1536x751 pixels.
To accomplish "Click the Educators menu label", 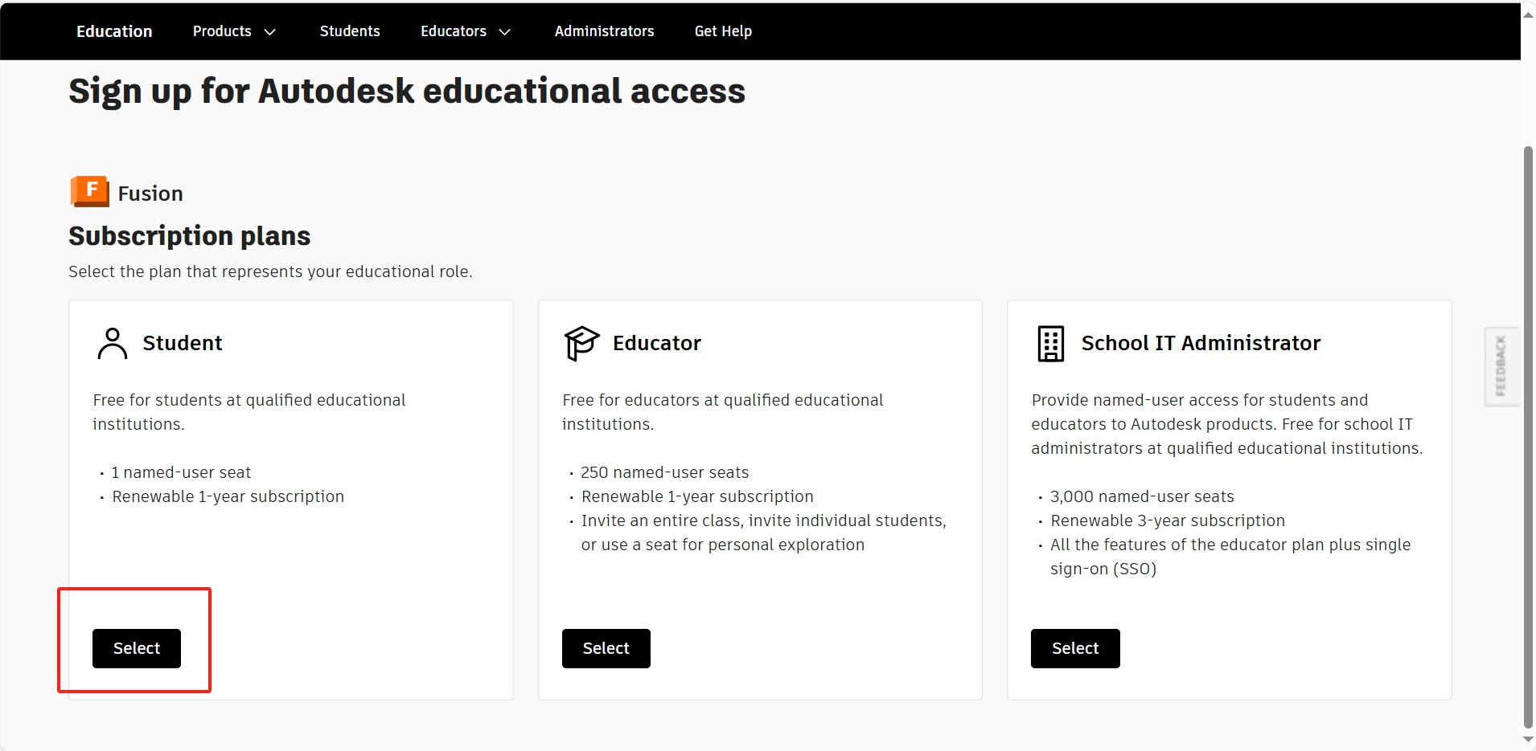I will click(x=454, y=31).
